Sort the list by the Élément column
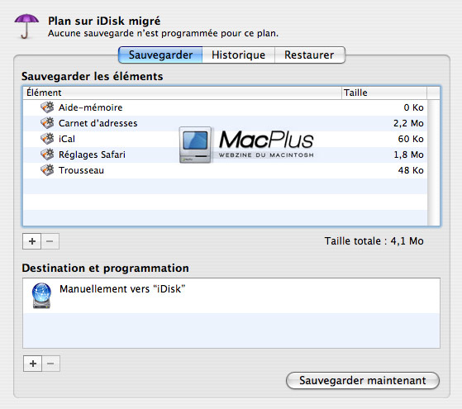Viewport: 462px width, 409px height. tap(182, 93)
